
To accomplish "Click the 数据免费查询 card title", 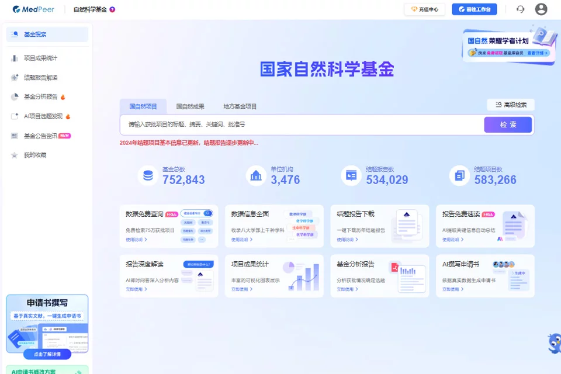I will point(144,214).
